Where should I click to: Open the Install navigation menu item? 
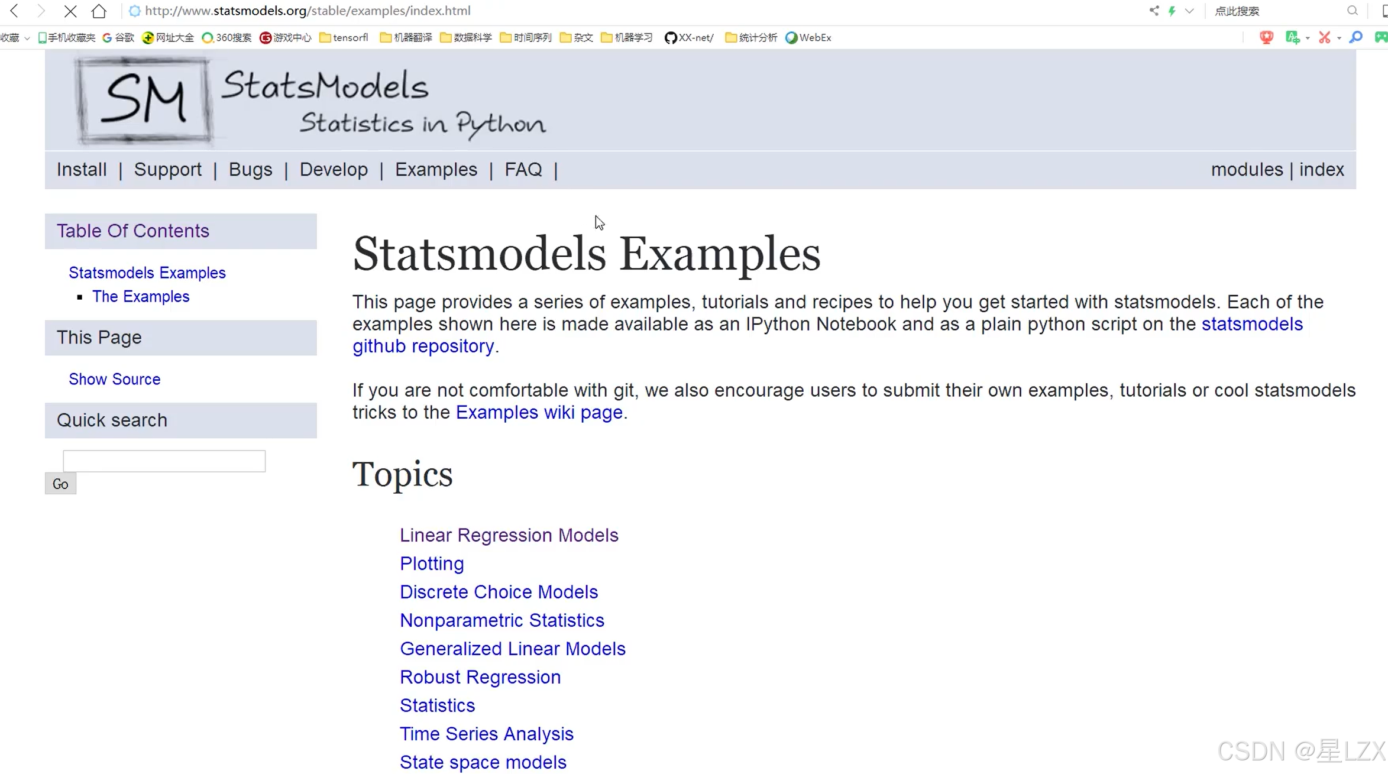(x=82, y=170)
